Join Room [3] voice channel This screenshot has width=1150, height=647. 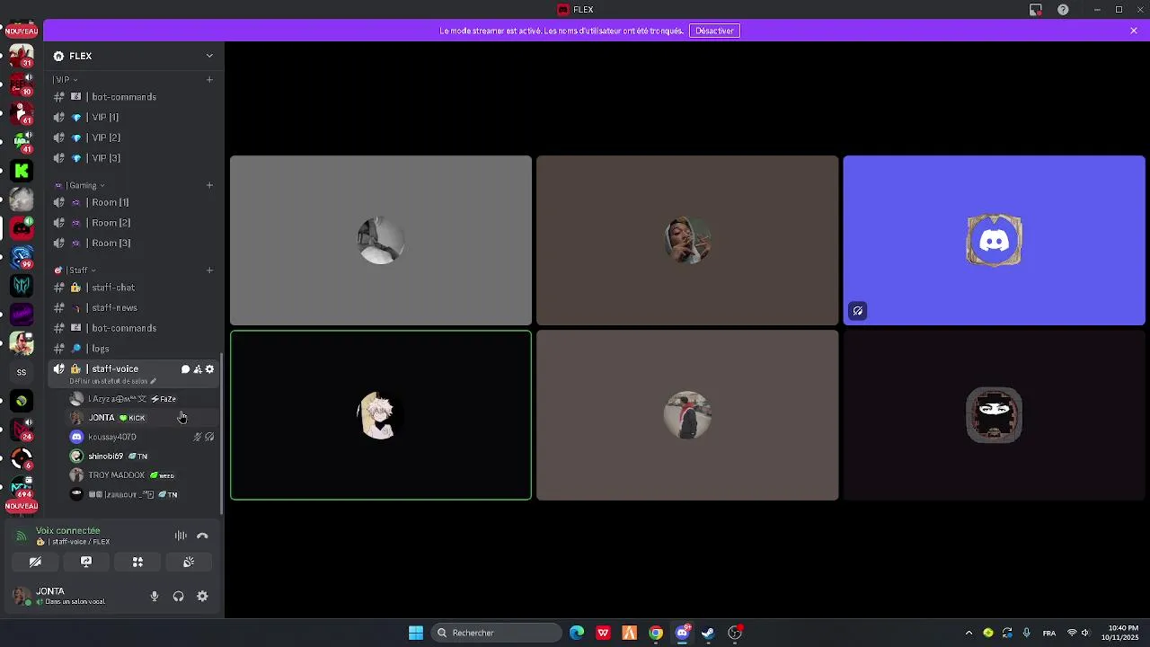click(134, 244)
